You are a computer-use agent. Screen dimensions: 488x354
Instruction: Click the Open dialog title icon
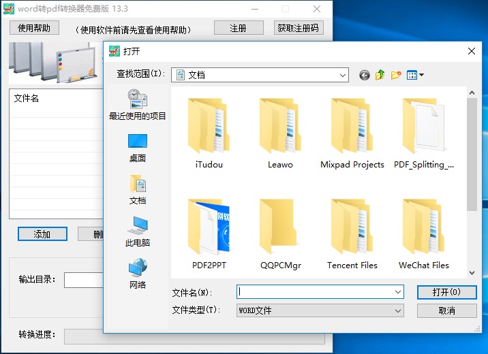click(x=115, y=51)
